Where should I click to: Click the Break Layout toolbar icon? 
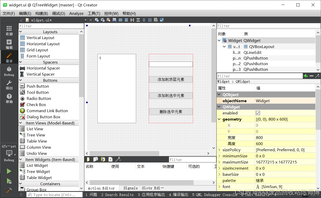156,20
